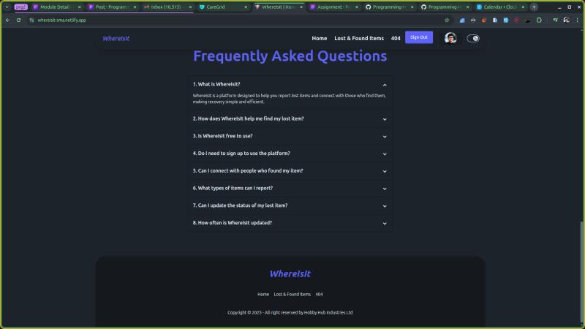
Task: Expand 'Is WhereIsIt free to use?'
Action: 290,136
